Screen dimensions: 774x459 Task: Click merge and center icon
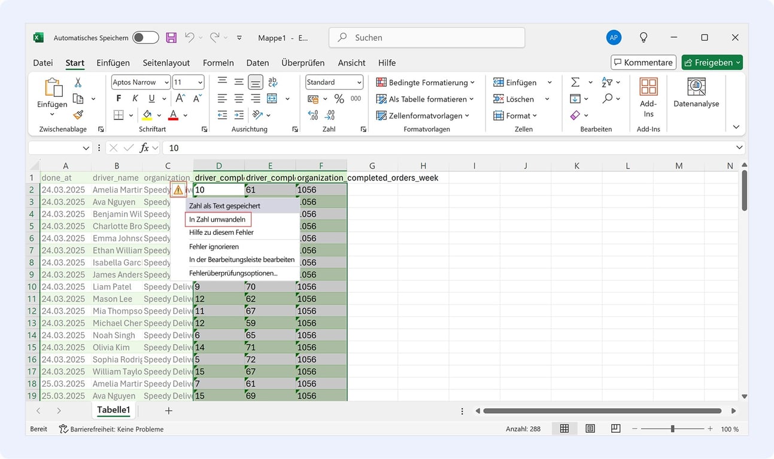tap(272, 99)
